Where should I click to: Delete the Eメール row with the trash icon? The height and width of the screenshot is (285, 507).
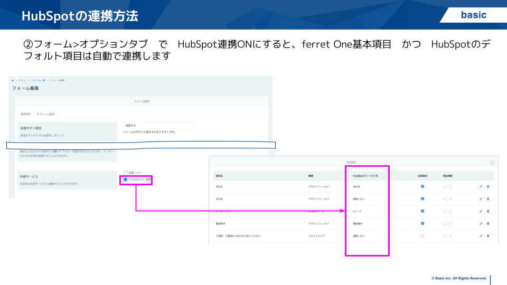[488, 211]
